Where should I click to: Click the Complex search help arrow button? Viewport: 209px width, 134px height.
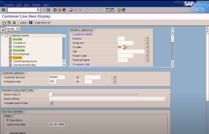coord(51,103)
